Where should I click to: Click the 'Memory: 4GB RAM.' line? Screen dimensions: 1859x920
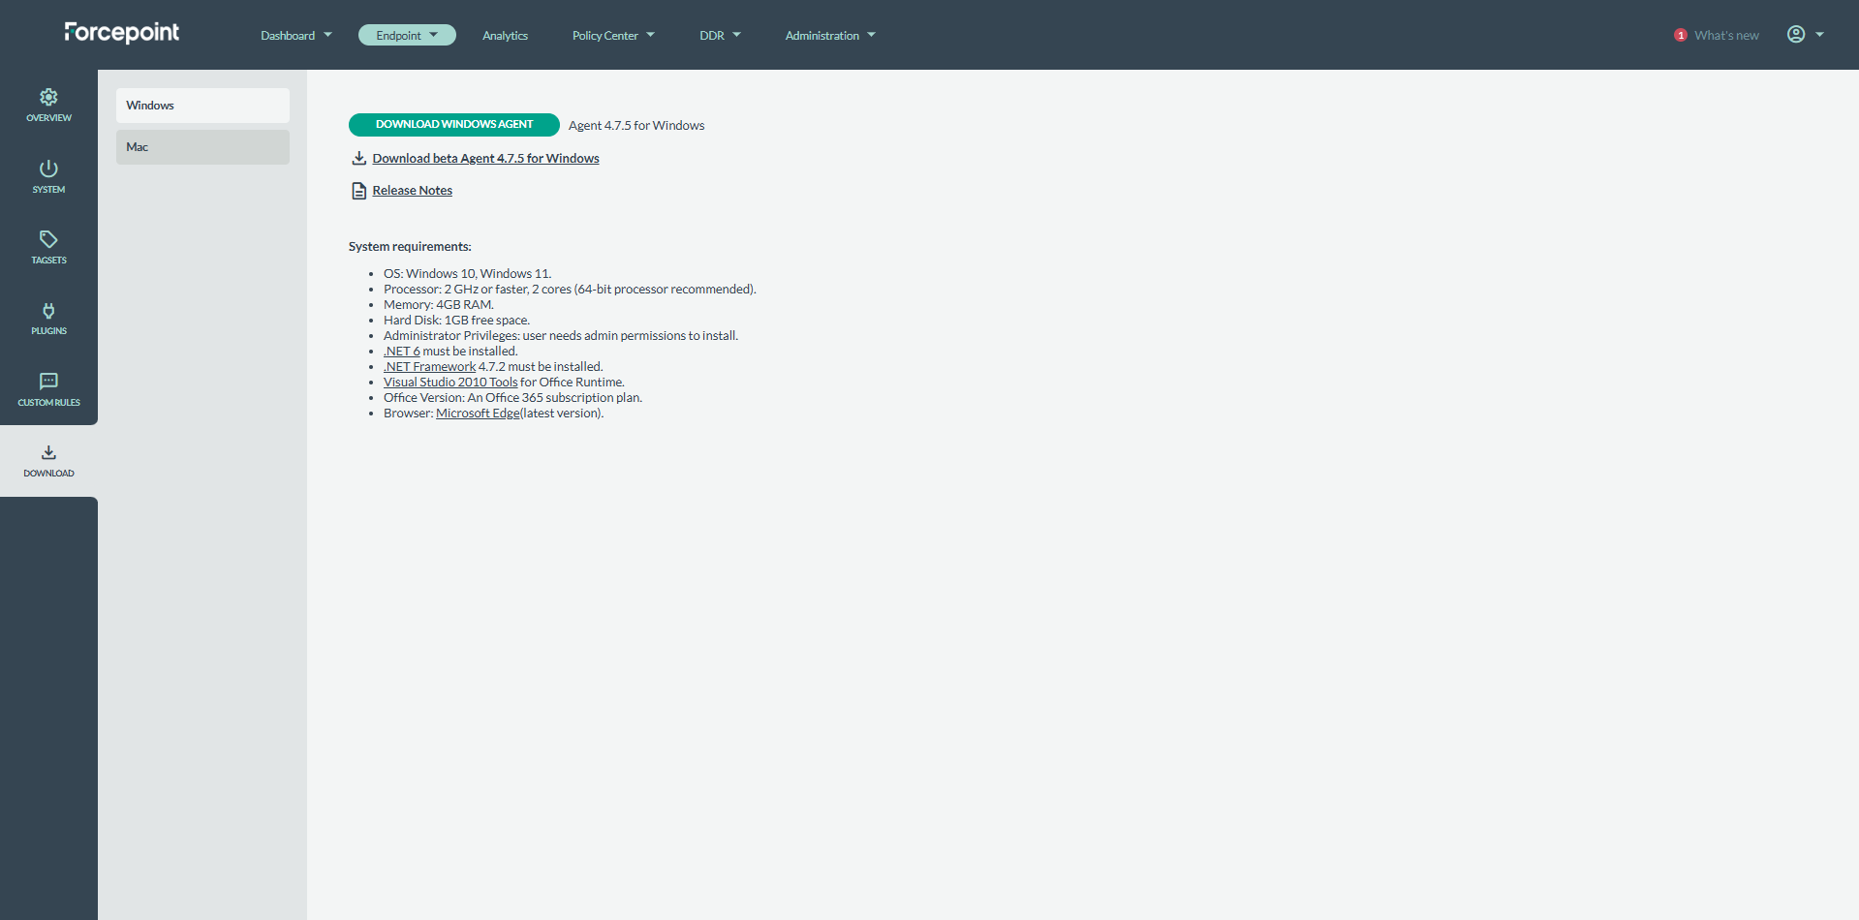pyautogui.click(x=439, y=305)
